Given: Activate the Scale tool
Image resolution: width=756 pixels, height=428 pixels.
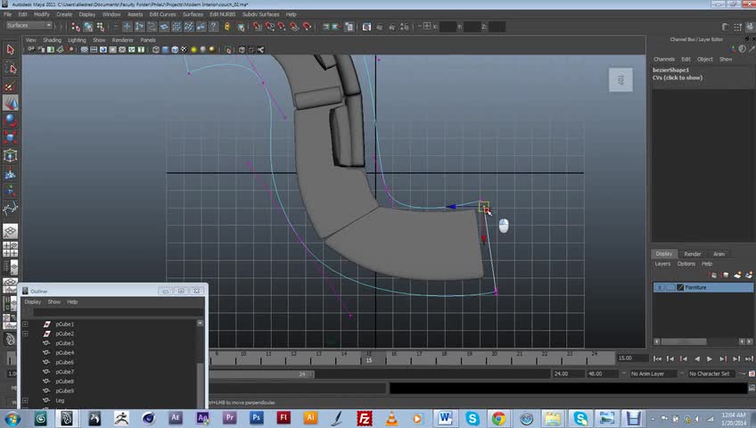Looking at the screenshot, I should pos(11,137).
